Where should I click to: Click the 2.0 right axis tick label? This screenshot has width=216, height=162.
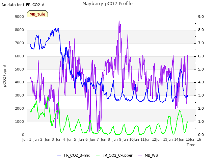click(x=201, y=109)
